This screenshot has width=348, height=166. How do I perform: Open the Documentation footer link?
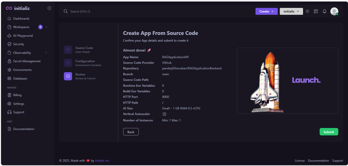coord(318,160)
